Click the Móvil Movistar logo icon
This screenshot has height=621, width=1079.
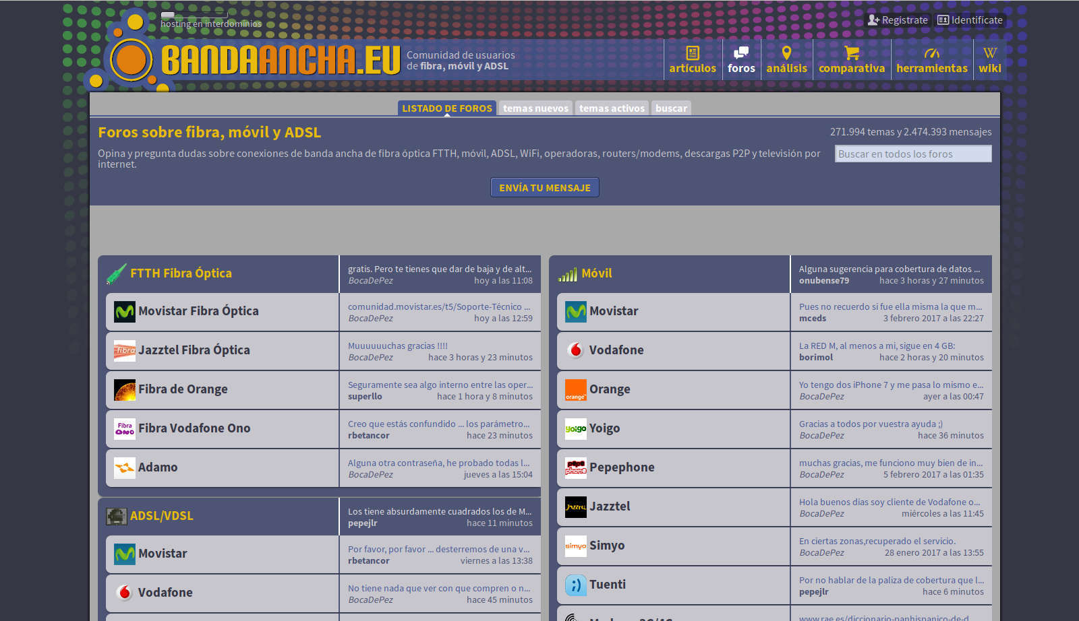576,311
